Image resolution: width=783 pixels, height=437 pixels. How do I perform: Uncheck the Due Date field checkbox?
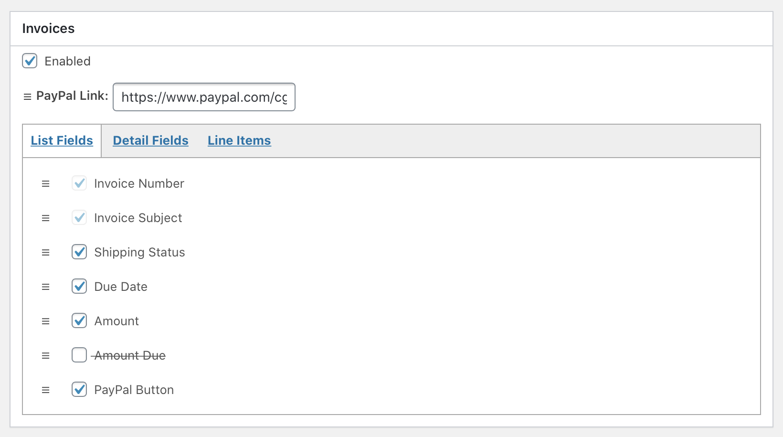coord(79,286)
